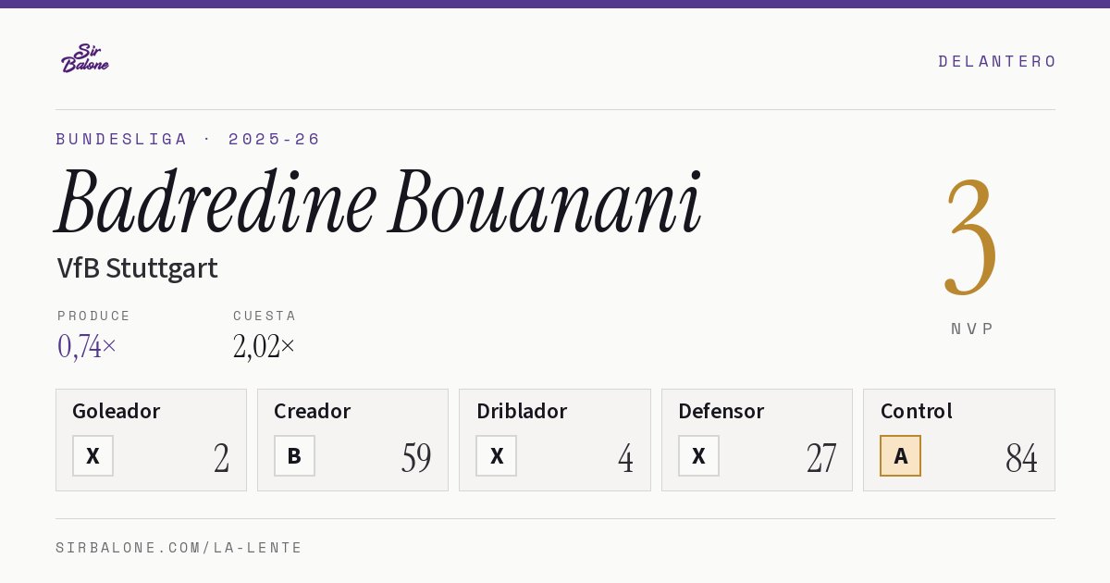
Task: Select the DELANTERO position label
Action: coord(997,61)
